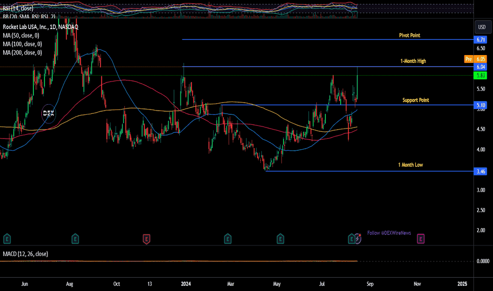493x291 pixels.
Task: Open the USD currency selector
Action: tap(482, 27)
